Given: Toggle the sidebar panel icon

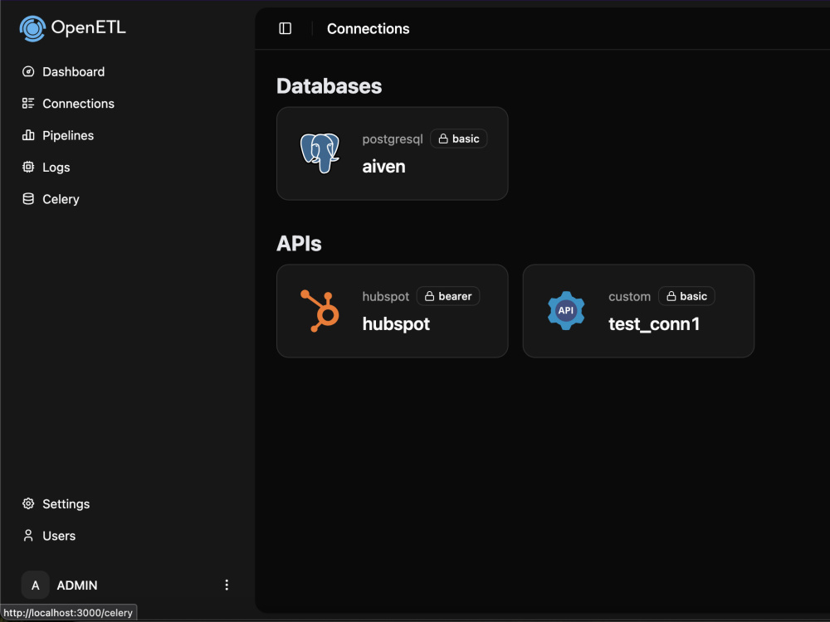Looking at the screenshot, I should click(285, 28).
